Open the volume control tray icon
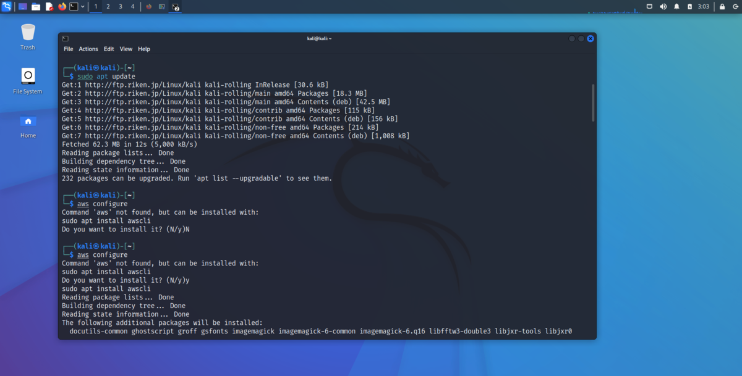This screenshot has width=742, height=376. [x=663, y=7]
